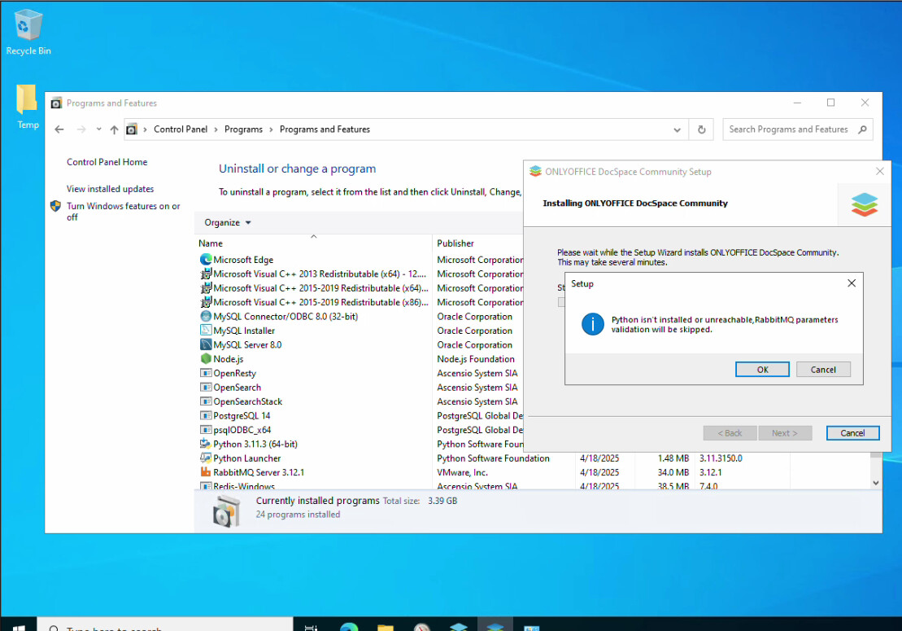Click the shield icon beside Windows features
The height and width of the screenshot is (631, 902).
[x=56, y=206]
